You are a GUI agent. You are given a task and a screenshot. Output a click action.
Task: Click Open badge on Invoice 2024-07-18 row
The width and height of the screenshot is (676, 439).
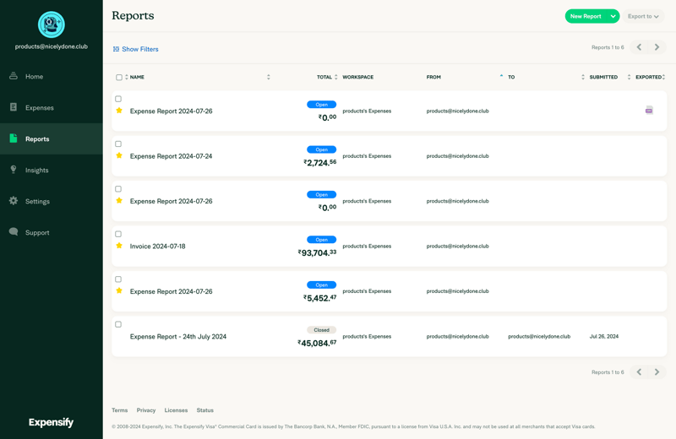click(x=322, y=240)
